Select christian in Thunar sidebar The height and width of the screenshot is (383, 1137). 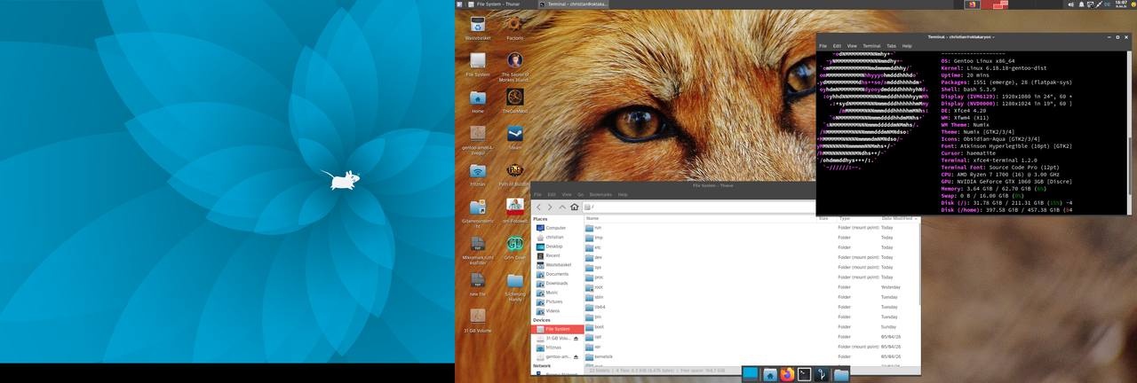coord(557,237)
